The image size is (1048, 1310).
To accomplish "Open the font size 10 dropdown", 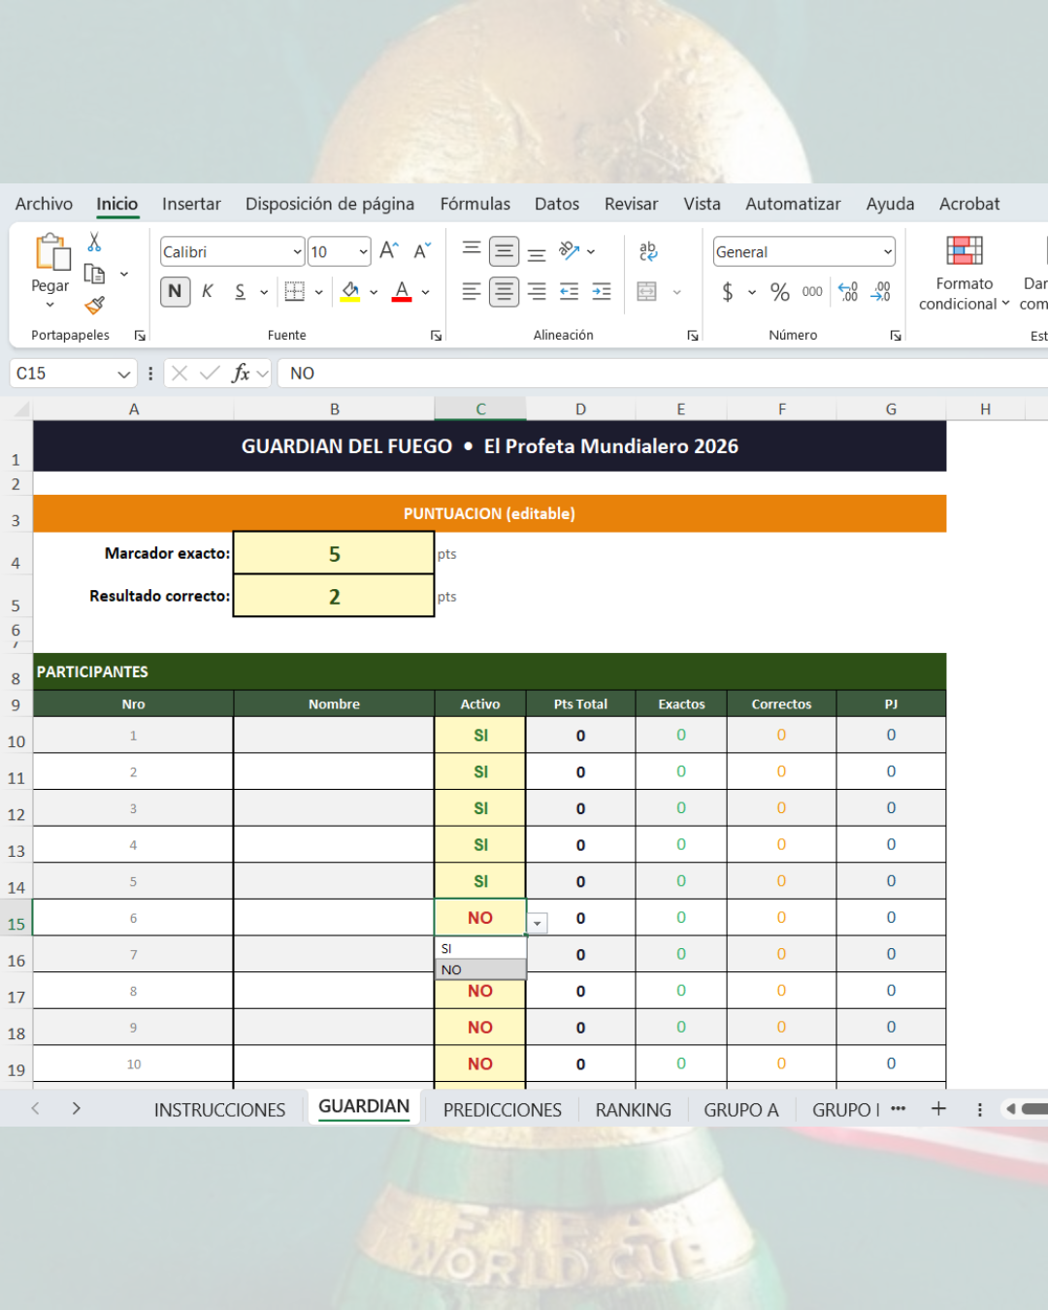I will click(x=364, y=251).
